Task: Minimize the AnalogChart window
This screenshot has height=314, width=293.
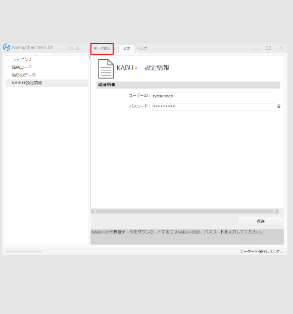Action: (256, 48)
